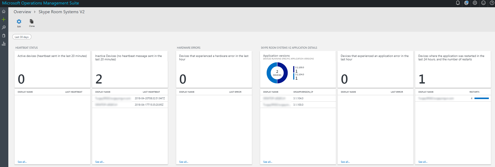495x167 pixels.
Task: Click See all under Inactive Devices
Action: [x=100, y=162]
